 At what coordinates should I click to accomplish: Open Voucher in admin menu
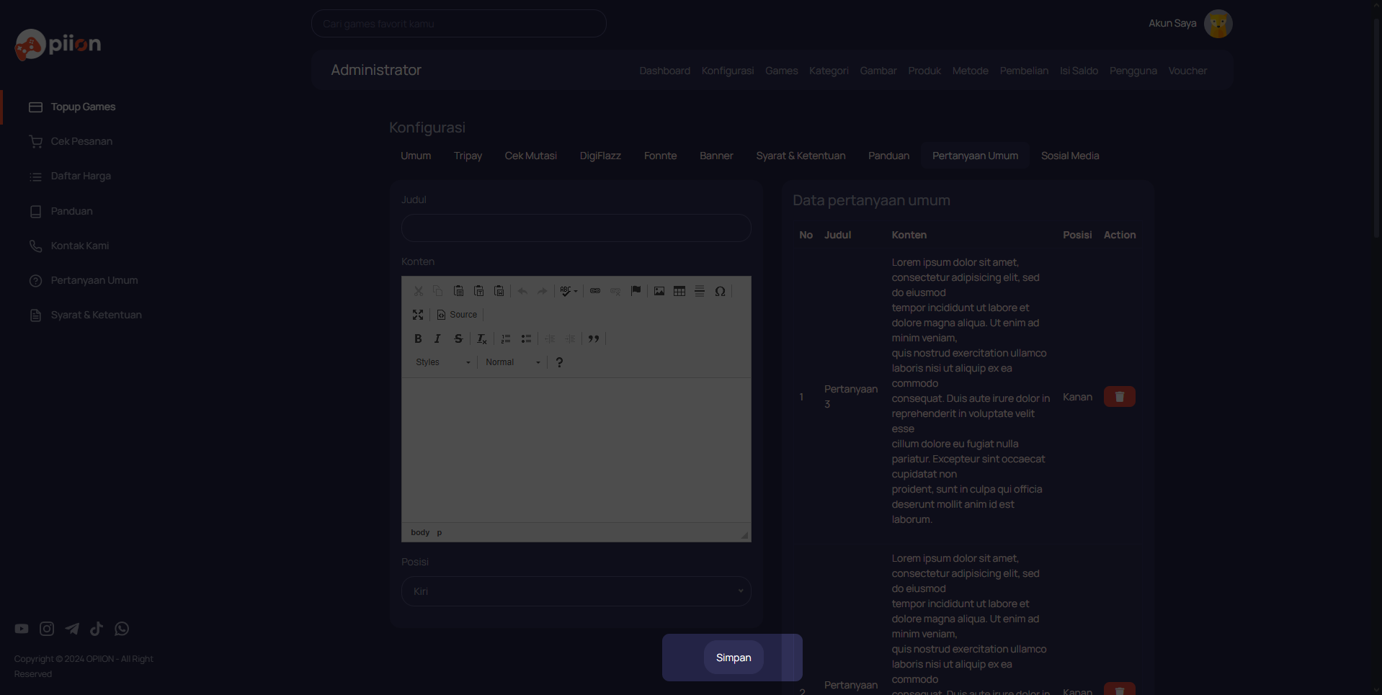click(1187, 71)
